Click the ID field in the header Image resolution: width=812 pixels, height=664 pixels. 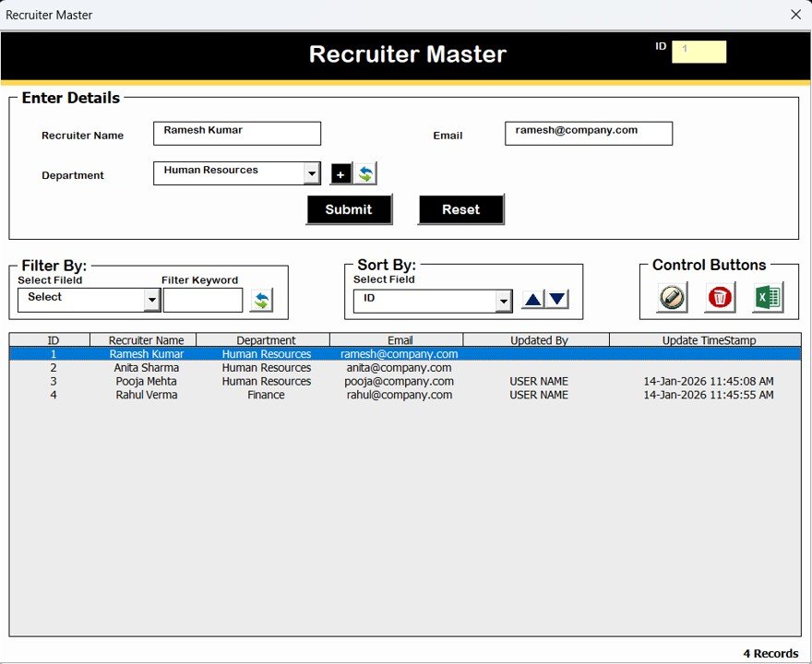point(699,52)
